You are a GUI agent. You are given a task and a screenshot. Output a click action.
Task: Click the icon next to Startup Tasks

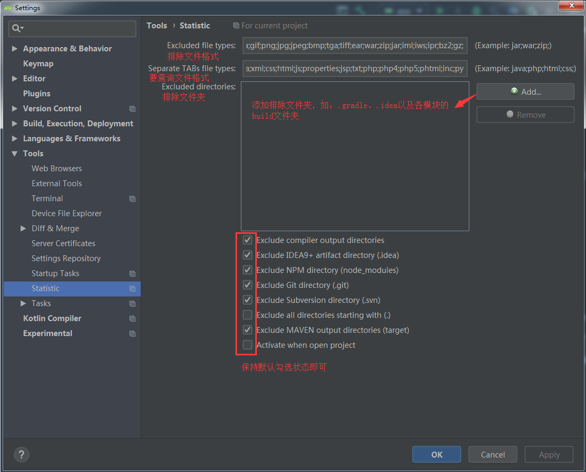click(x=132, y=273)
